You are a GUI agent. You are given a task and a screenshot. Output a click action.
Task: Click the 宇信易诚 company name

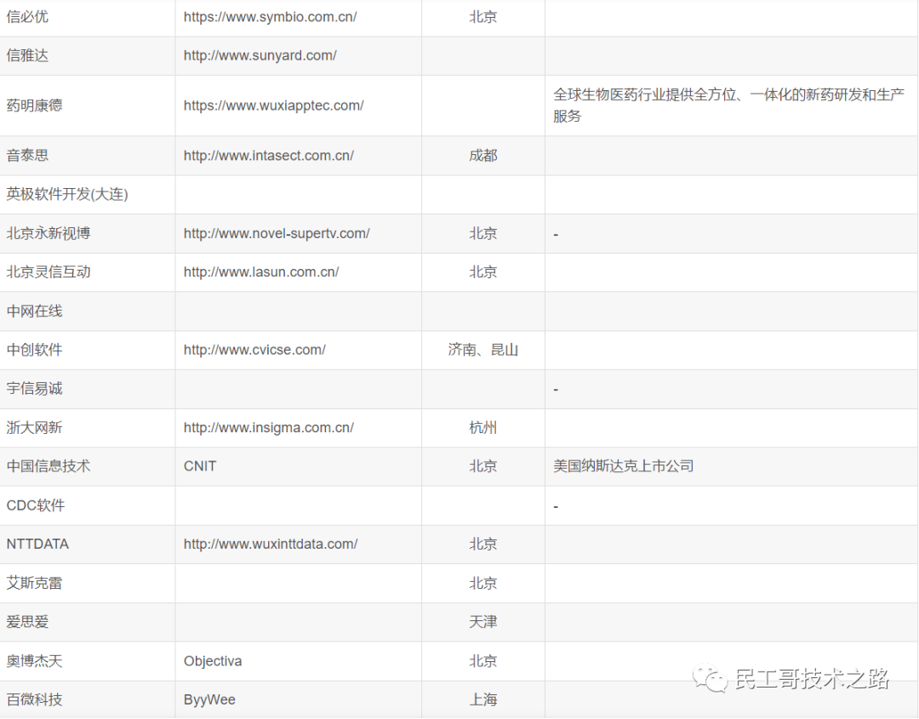coord(34,389)
